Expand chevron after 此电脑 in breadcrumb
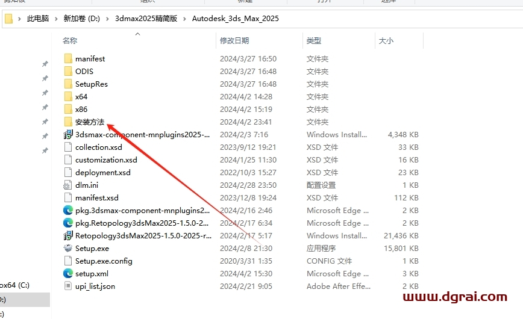The image size is (523, 319). point(56,19)
